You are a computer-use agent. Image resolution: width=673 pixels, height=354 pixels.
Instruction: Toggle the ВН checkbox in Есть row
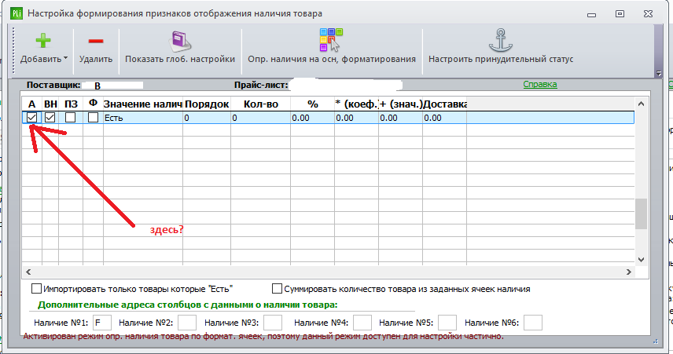(50, 118)
